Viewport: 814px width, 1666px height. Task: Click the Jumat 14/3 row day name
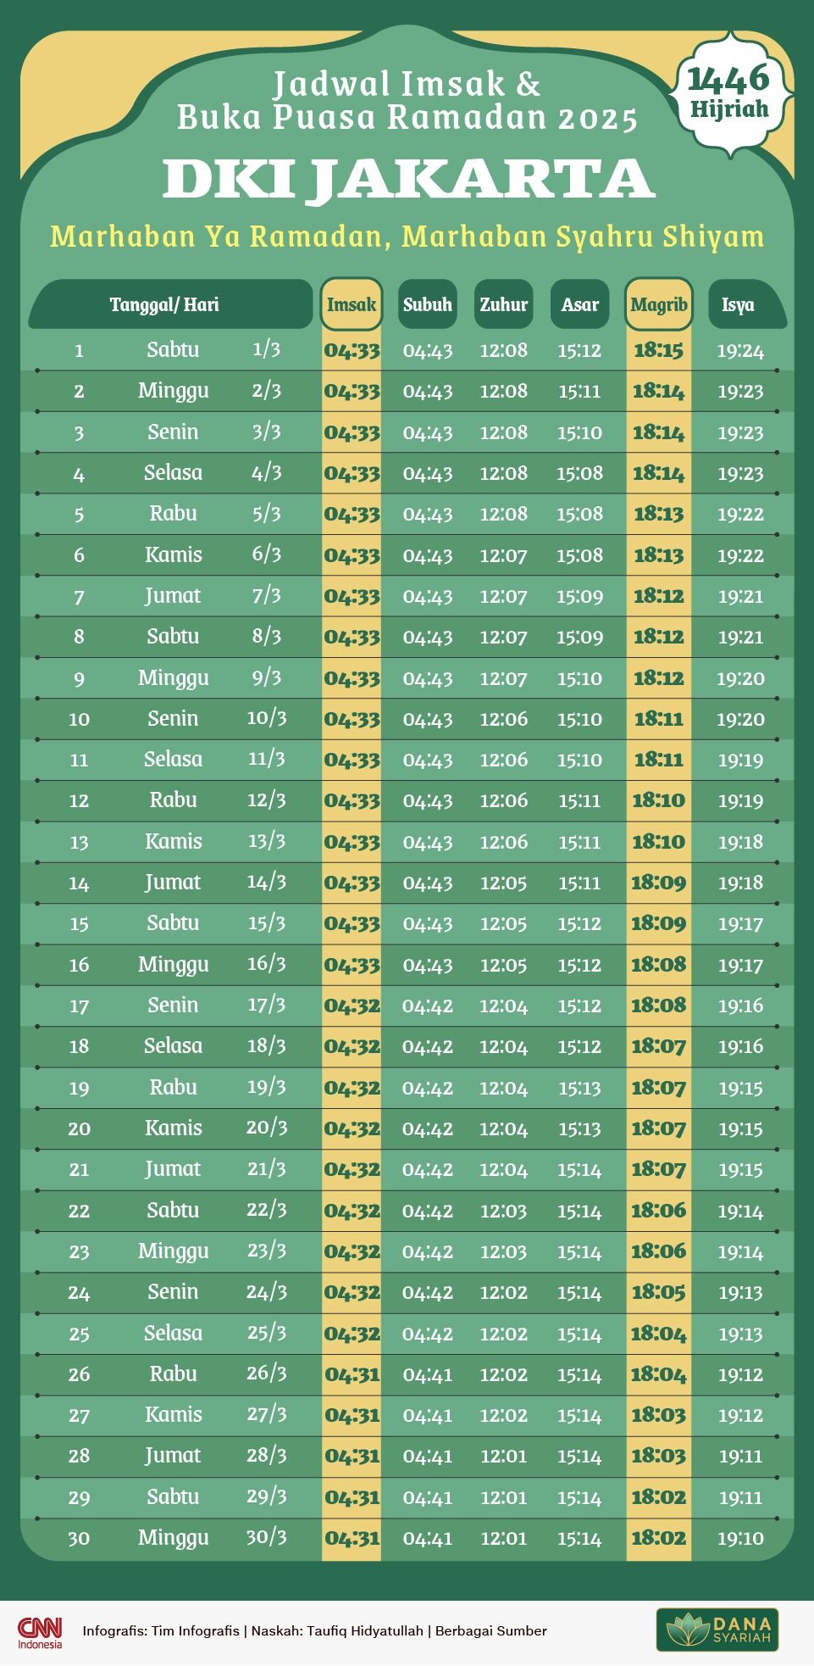(173, 883)
